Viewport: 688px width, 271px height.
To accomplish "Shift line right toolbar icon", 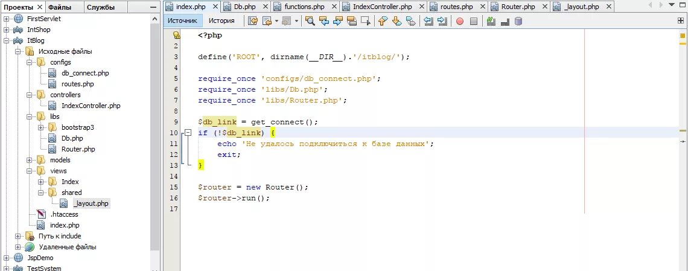I will coord(442,21).
